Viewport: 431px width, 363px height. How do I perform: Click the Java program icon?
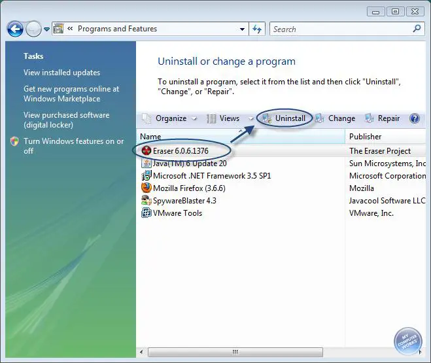point(147,164)
